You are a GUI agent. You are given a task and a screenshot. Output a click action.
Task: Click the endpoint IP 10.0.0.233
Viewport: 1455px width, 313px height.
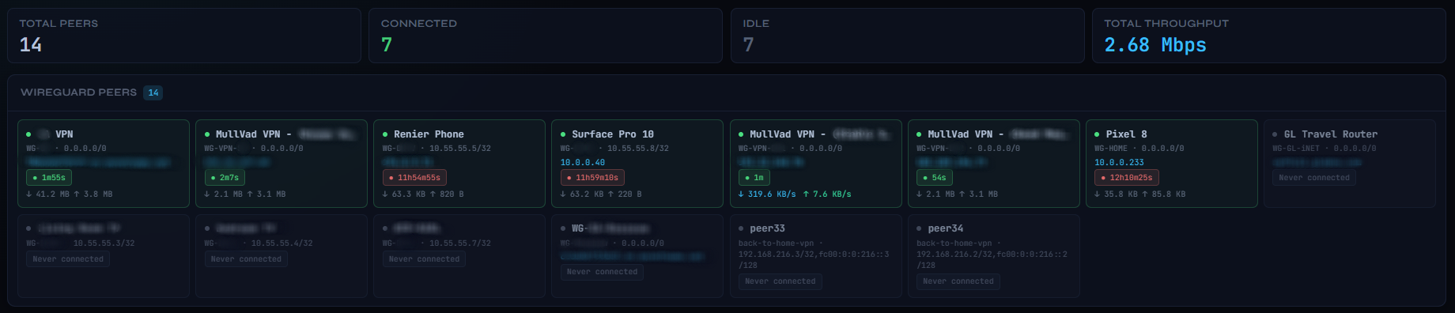(1119, 163)
